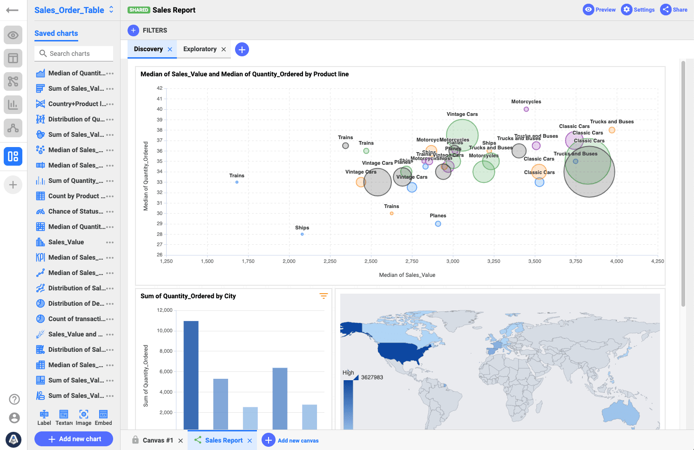Click the vertical scrollbar on the right
Image resolution: width=694 pixels, height=450 pixels.
(683, 184)
